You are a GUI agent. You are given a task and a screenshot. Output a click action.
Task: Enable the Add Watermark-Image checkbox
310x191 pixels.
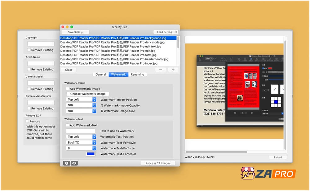coord(68,89)
